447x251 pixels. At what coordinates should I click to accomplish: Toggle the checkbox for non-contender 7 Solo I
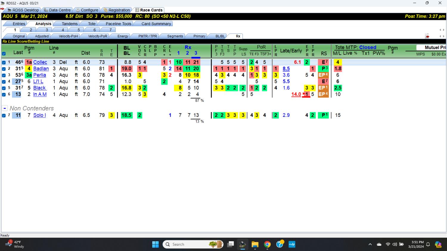4,115
